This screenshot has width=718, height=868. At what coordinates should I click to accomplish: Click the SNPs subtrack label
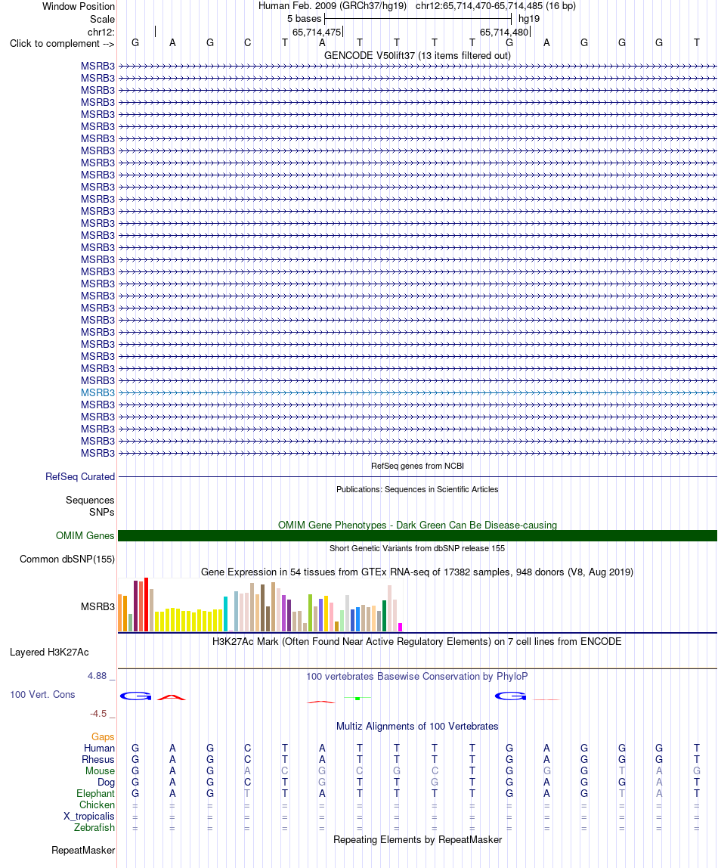pyautogui.click(x=102, y=512)
